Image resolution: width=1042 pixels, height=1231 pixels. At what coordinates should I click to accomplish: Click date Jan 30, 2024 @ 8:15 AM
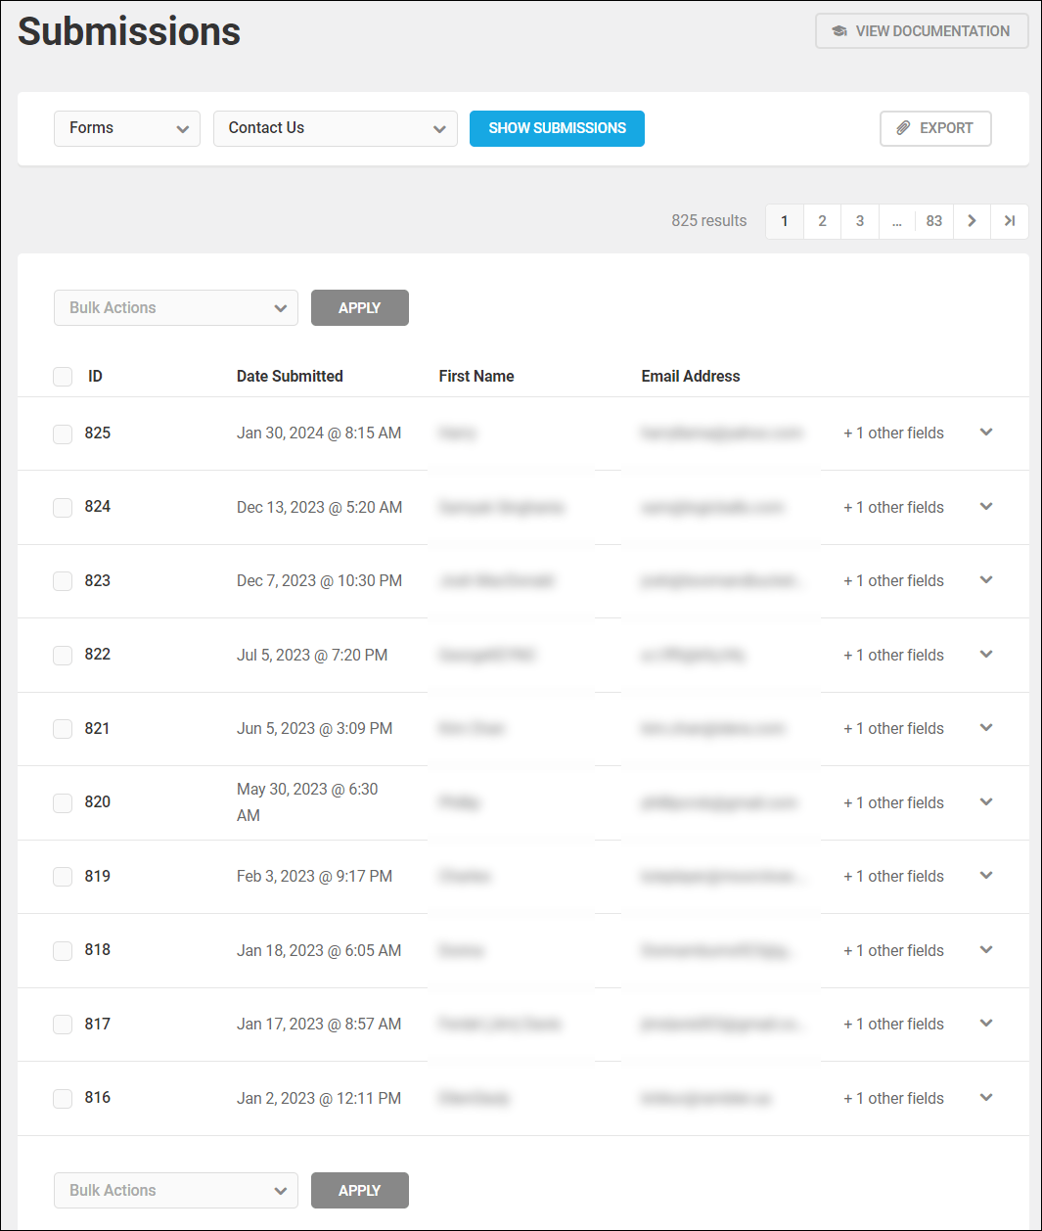tap(319, 433)
